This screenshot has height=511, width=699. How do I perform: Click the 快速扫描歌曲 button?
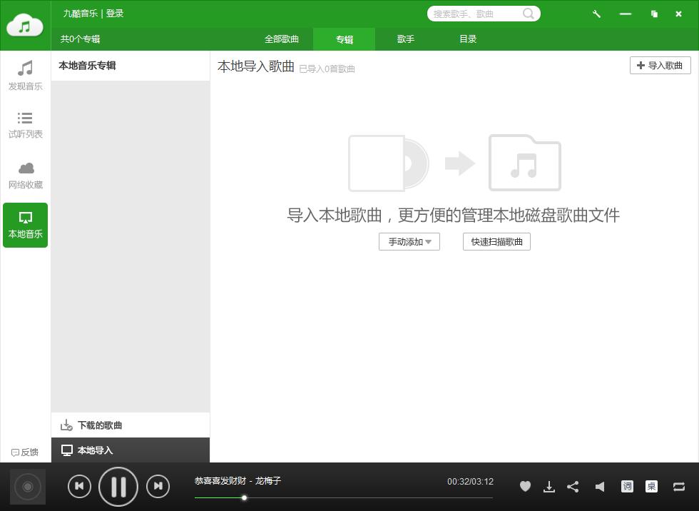(496, 241)
